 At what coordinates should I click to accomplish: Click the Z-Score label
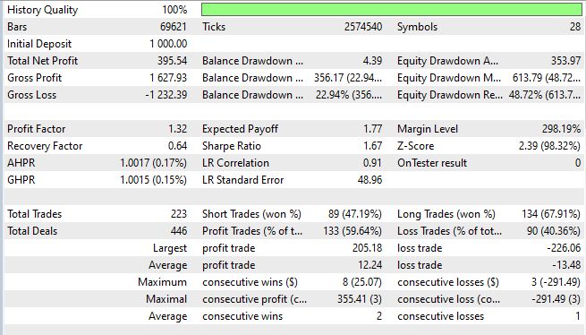(x=416, y=146)
